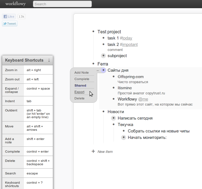This screenshot has width=202, height=189.
Task: Click the workflowy logo
Action: [16, 4]
